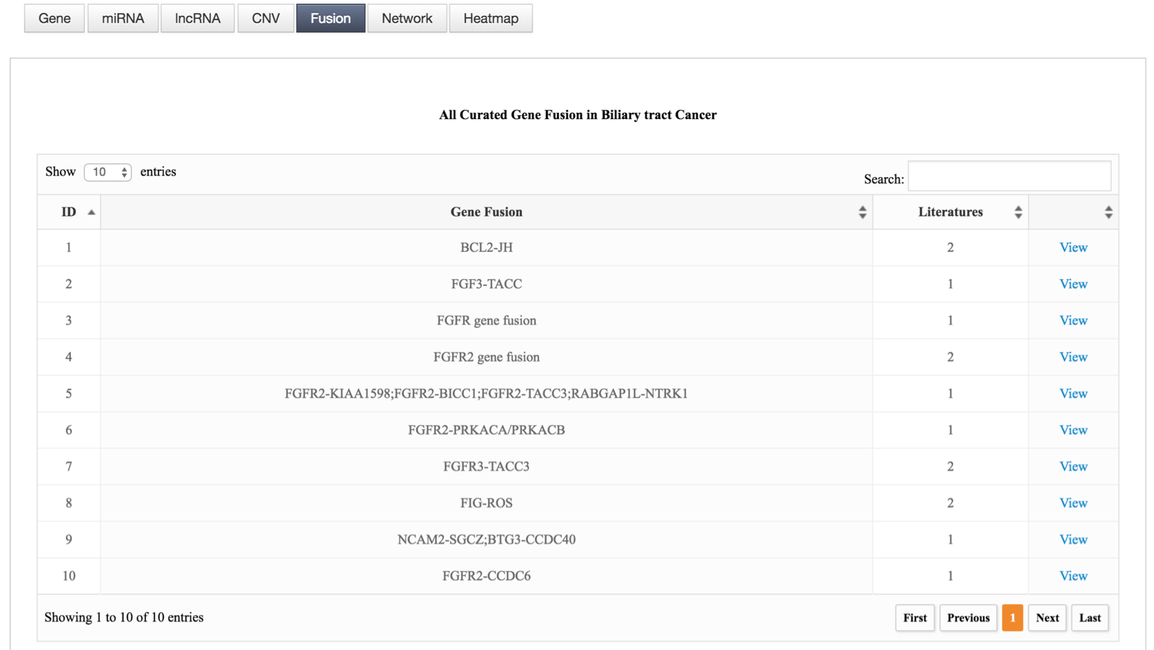View the FIG-ROS fusion entry
The image size is (1154, 650).
point(1073,503)
